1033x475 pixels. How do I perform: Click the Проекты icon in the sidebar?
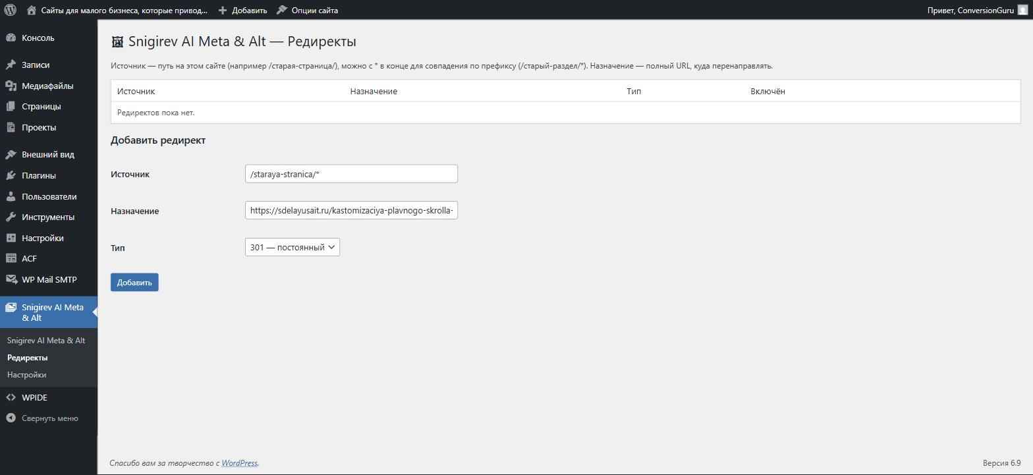point(11,128)
